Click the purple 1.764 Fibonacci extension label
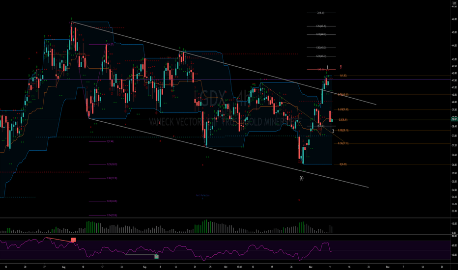The height and width of the screenshot is (270, 458). click(112, 215)
